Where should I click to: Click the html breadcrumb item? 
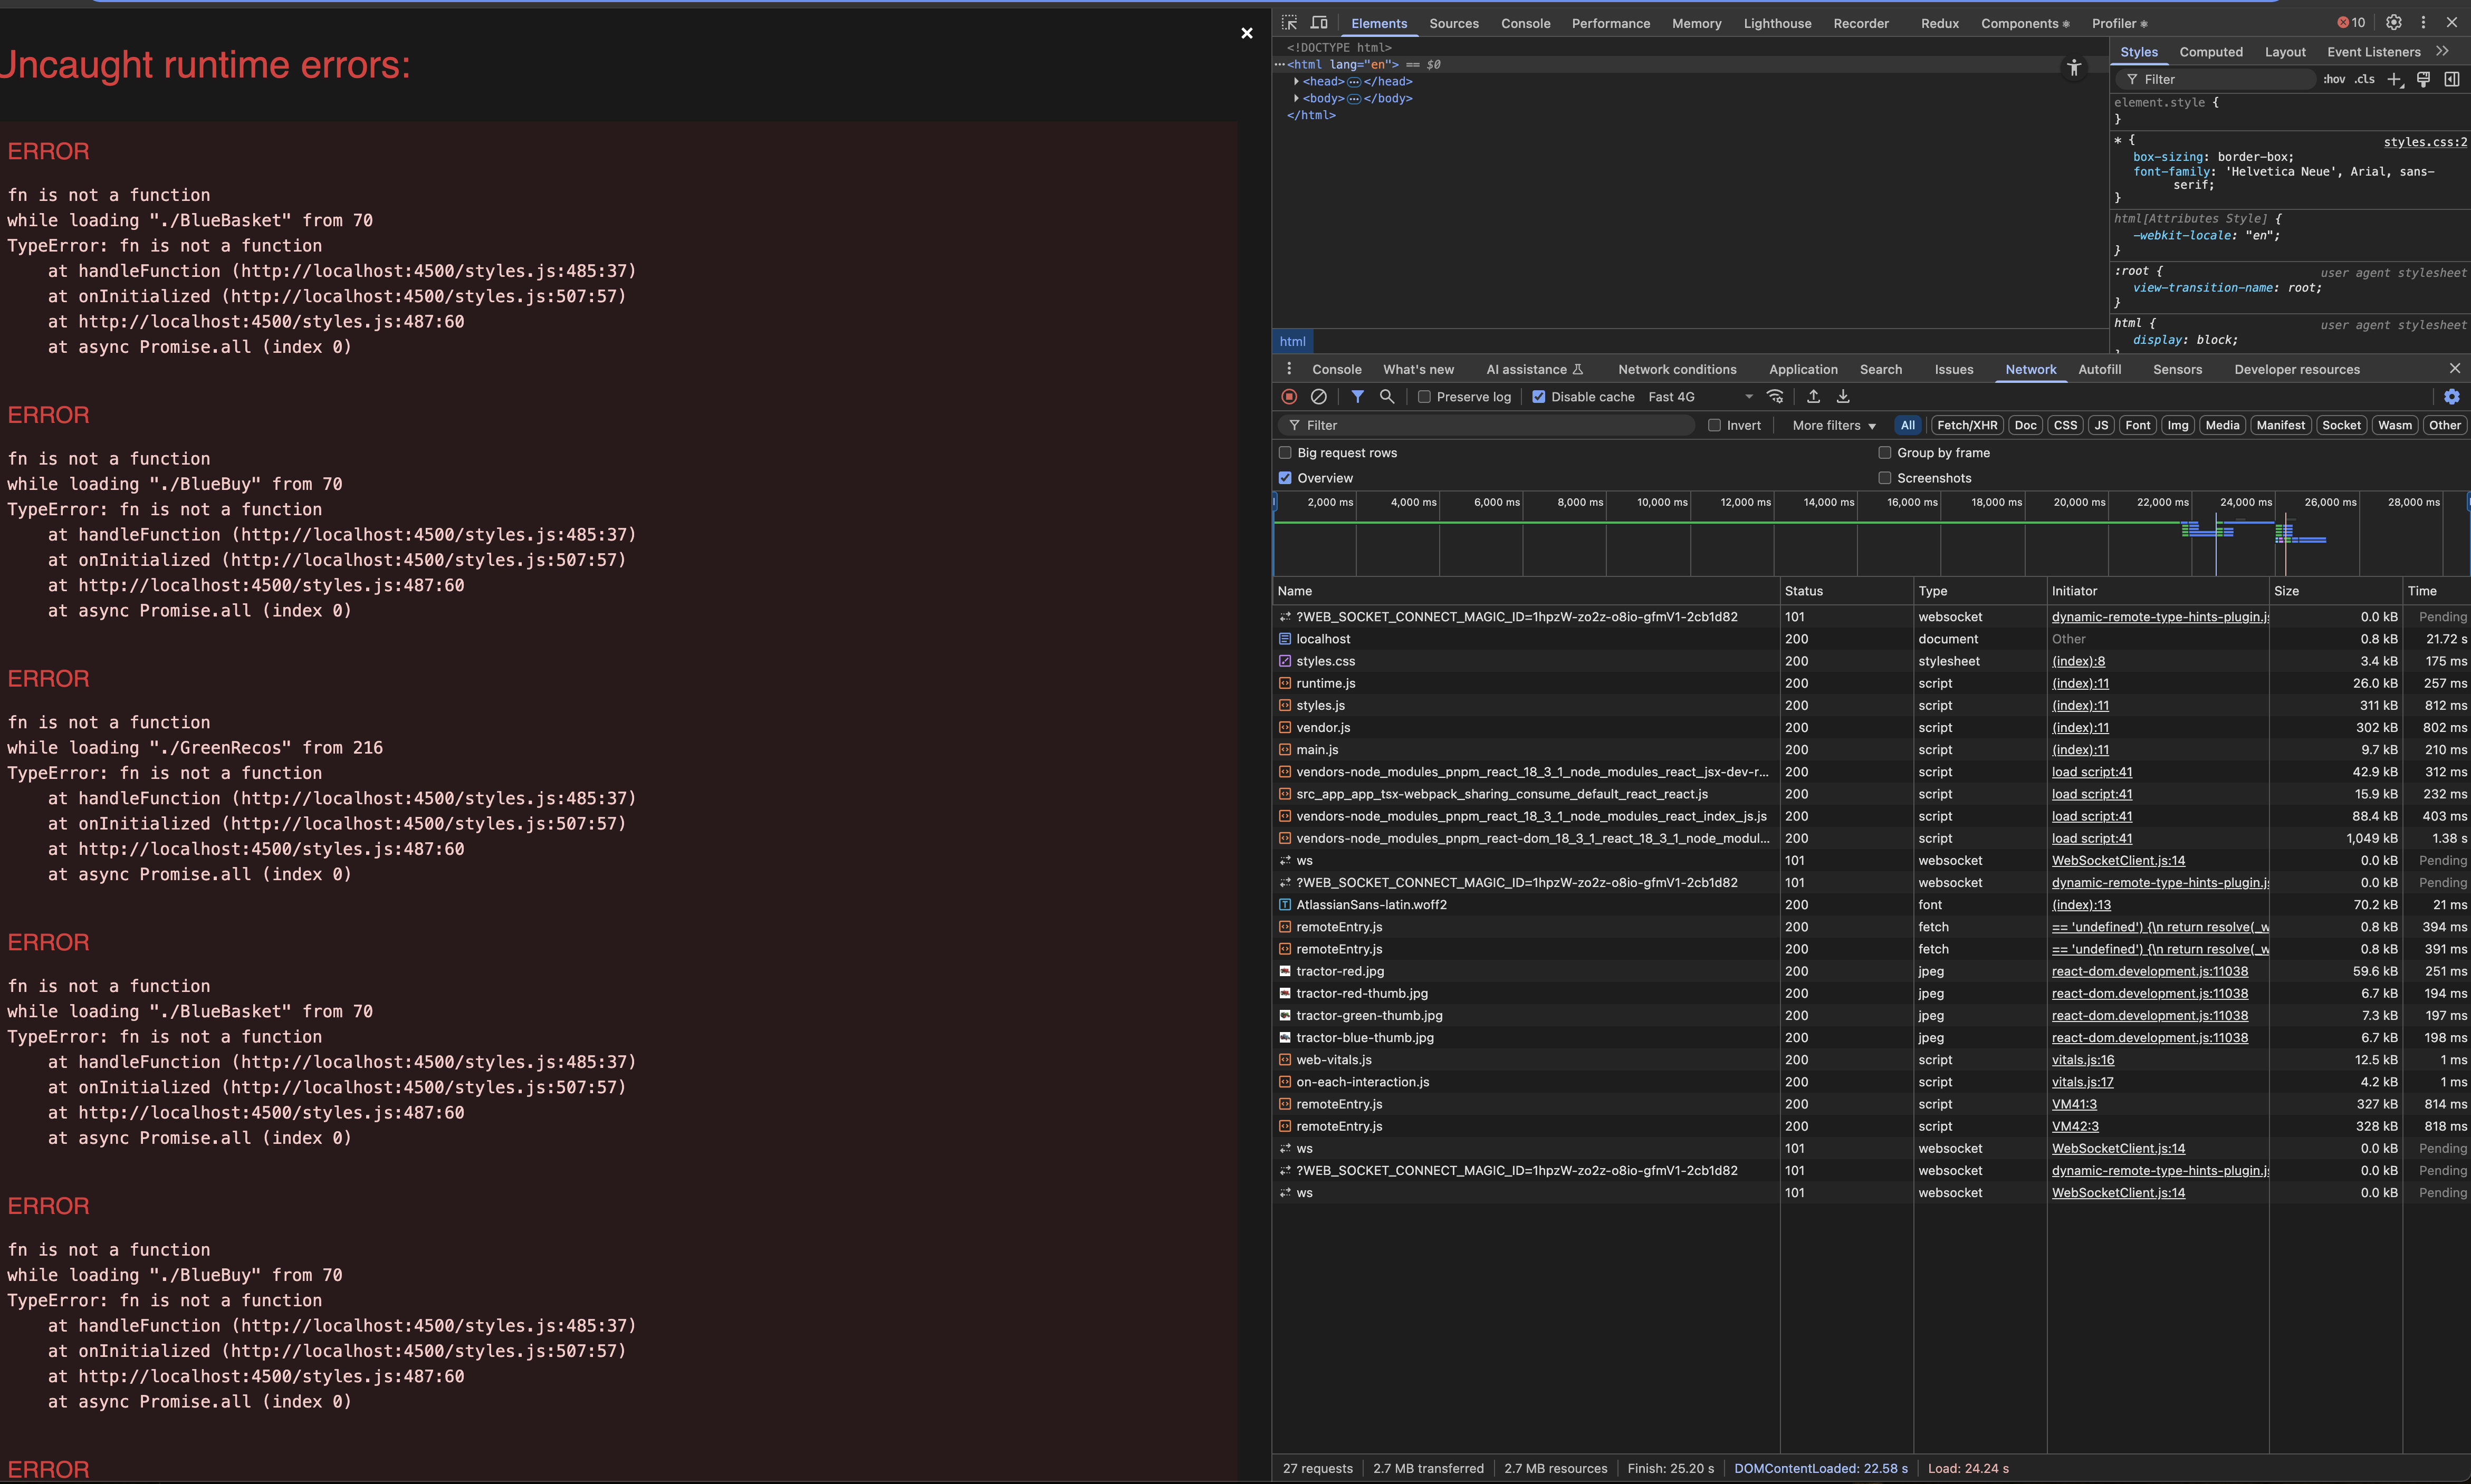1292,341
